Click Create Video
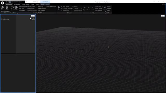Image resolution: width=166 pixels, height=93 pixels. [x=98, y=6]
